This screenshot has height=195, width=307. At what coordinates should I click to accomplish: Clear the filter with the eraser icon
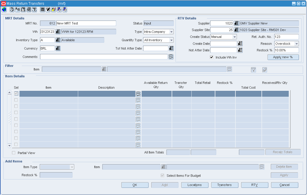pos(265,69)
